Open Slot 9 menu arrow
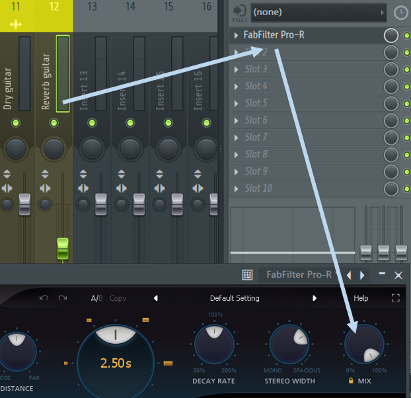The height and width of the screenshot is (398, 411). [x=236, y=172]
